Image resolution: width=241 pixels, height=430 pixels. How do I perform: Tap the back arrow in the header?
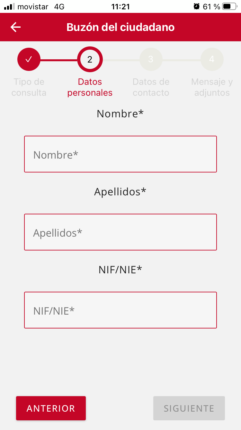[x=15, y=27]
